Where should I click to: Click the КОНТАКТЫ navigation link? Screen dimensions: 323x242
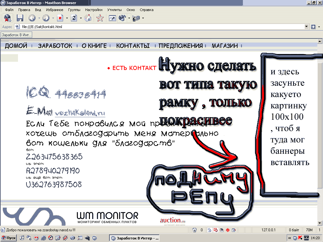133,46
